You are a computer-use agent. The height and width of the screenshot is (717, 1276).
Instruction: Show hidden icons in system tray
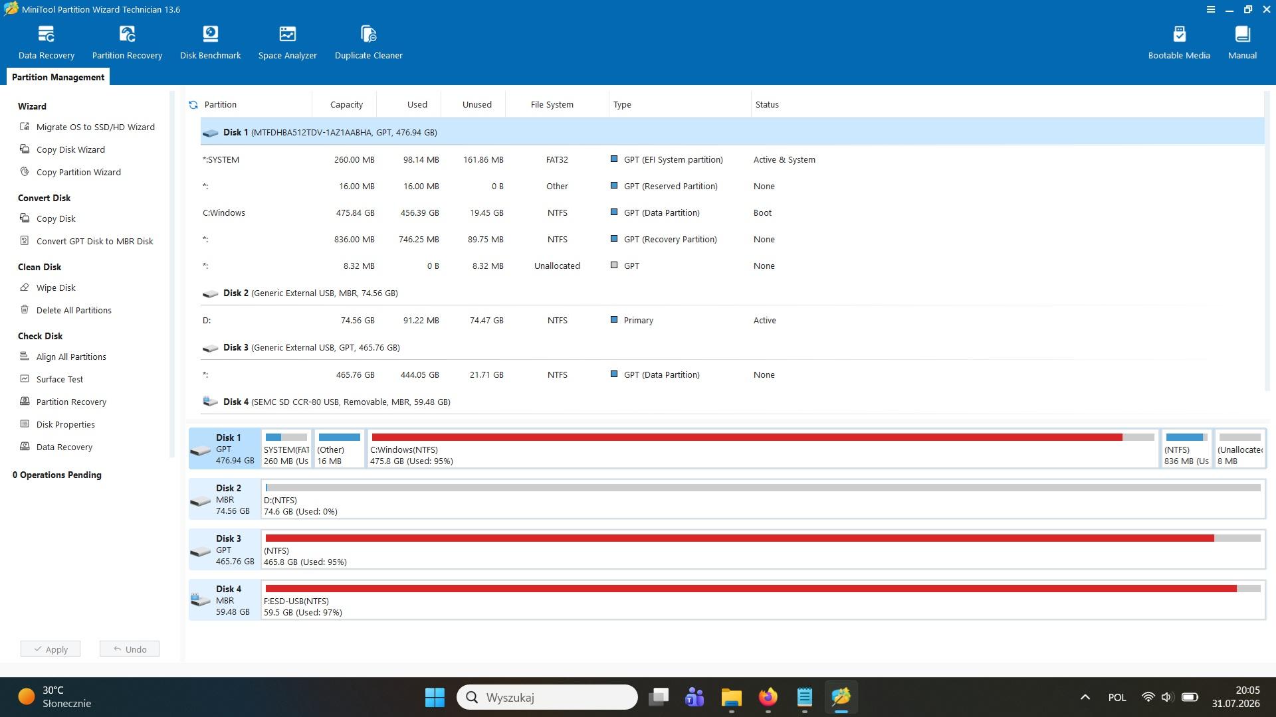1085,697
